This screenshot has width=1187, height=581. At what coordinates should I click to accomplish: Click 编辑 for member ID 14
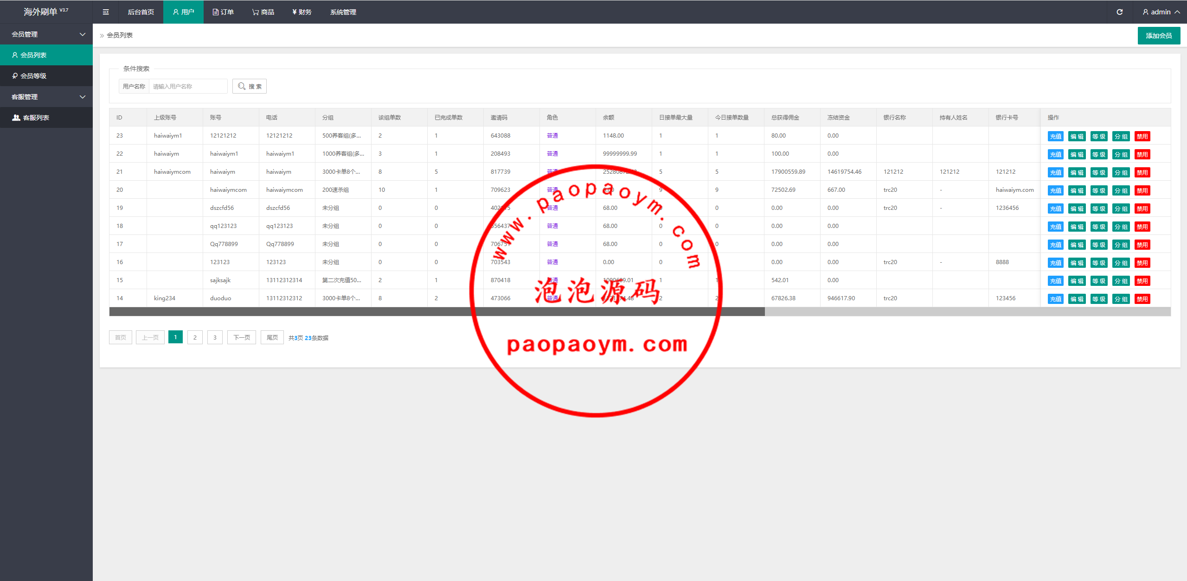pyautogui.click(x=1077, y=299)
